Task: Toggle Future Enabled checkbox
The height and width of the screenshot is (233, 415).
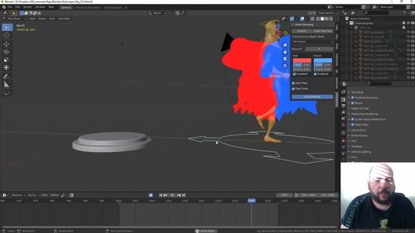Action: click(315, 74)
